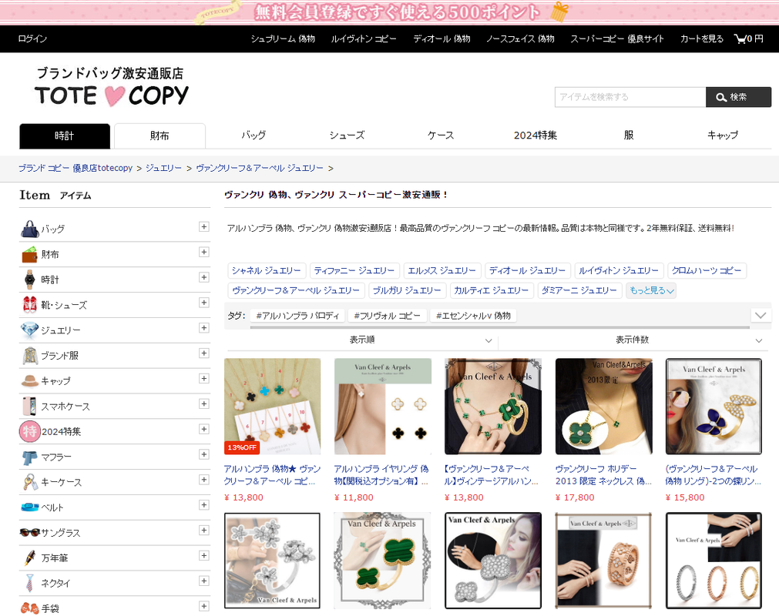Open the 2013 限定 necklace thumbnail
This screenshot has width=779, height=616.
point(603,407)
